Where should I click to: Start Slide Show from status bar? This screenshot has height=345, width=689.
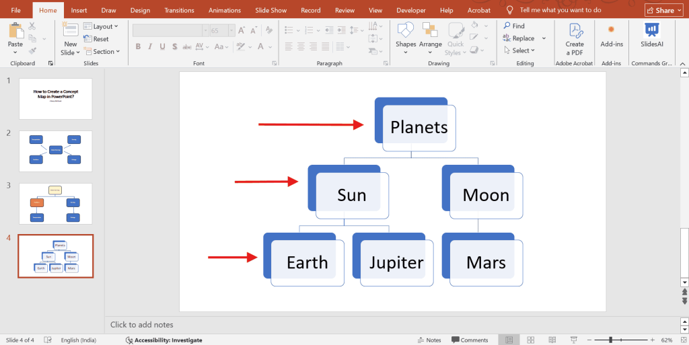coord(574,340)
